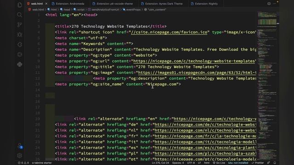Open the notifications bell in the status bar
Image resolution: width=294 pixels, height=165 pixels.
275,163
